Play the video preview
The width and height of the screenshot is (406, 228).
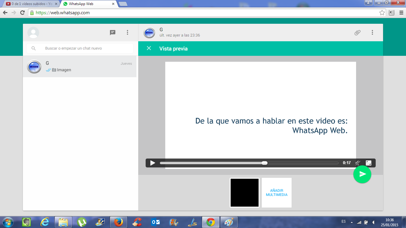click(x=152, y=163)
